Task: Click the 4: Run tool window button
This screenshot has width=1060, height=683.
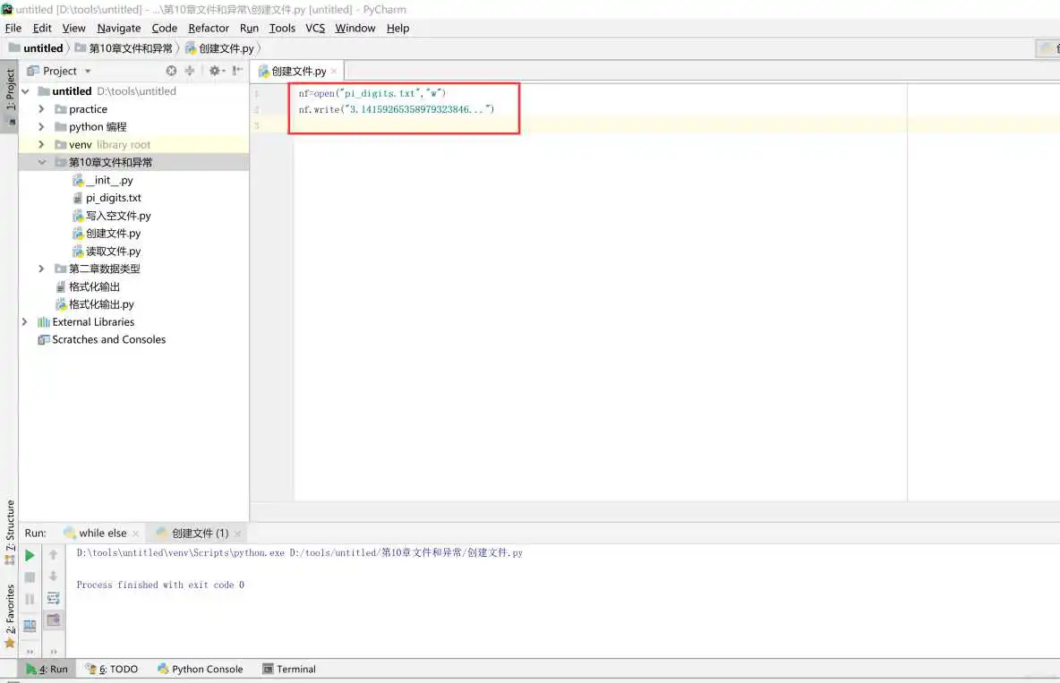Action: [x=47, y=669]
